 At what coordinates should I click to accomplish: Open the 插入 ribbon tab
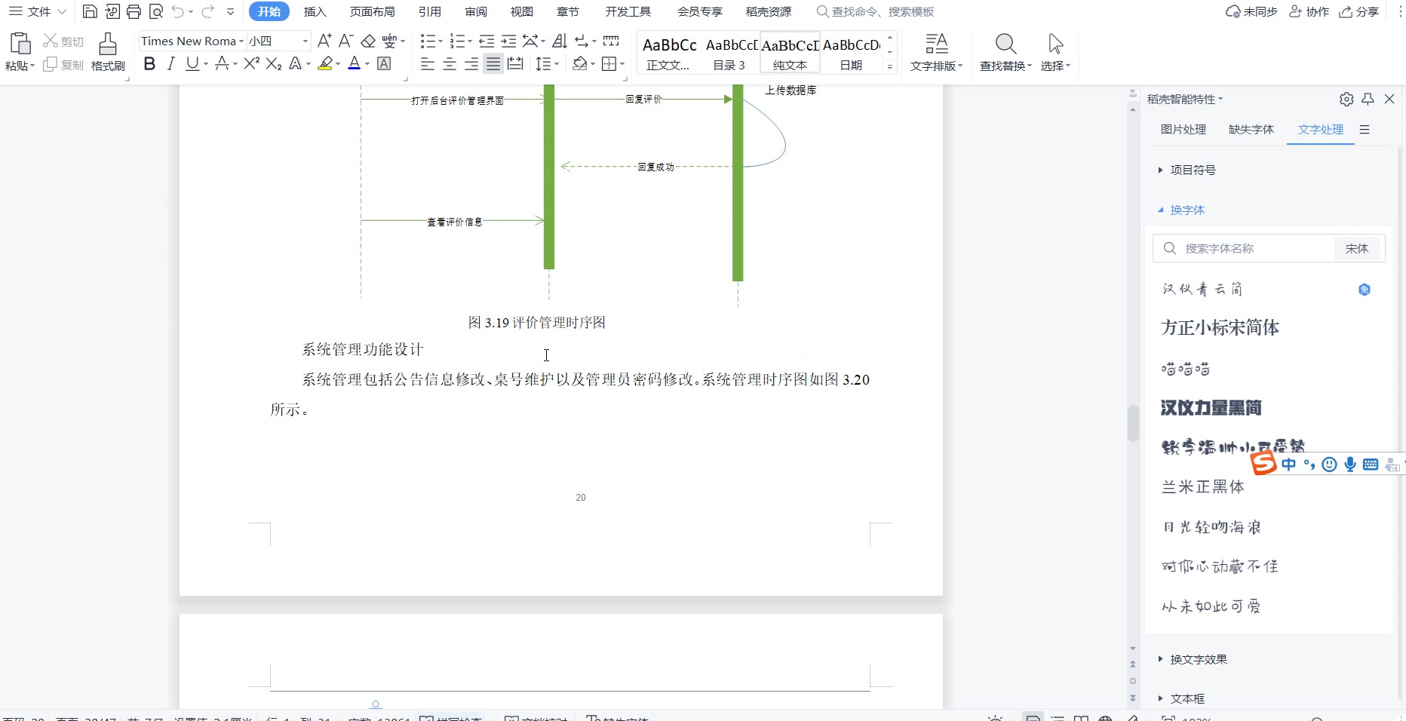(315, 11)
